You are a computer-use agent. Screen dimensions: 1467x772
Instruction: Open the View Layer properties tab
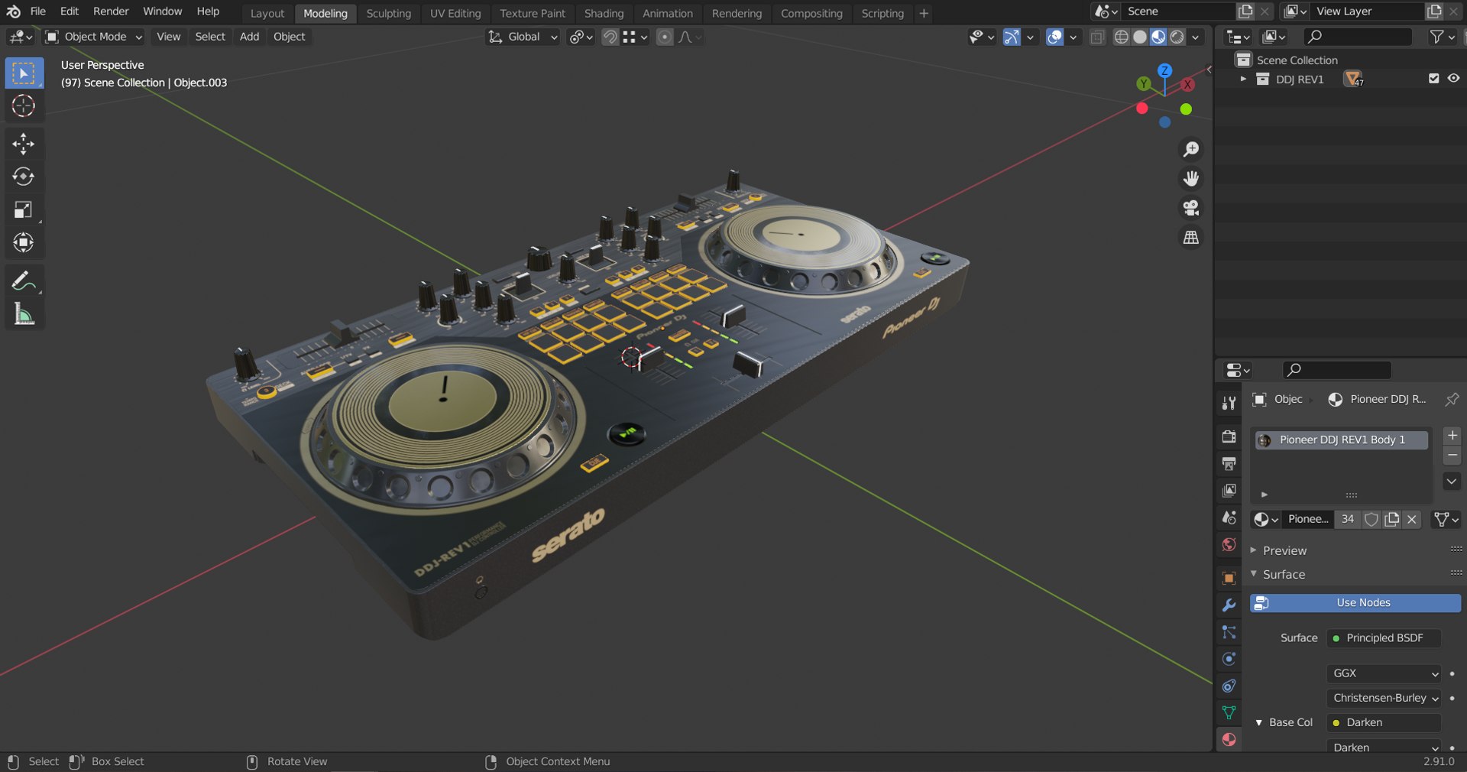coord(1229,490)
